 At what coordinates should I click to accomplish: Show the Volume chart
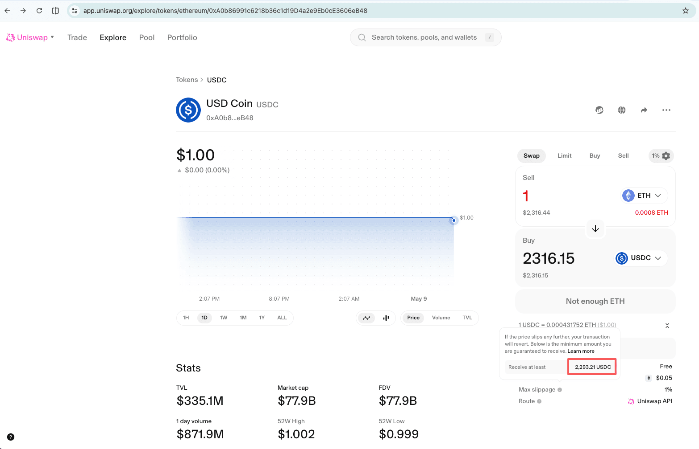441,318
